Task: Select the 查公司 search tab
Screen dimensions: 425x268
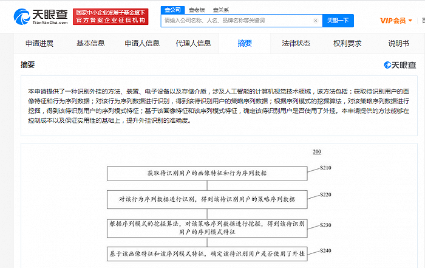Action: 172,10
